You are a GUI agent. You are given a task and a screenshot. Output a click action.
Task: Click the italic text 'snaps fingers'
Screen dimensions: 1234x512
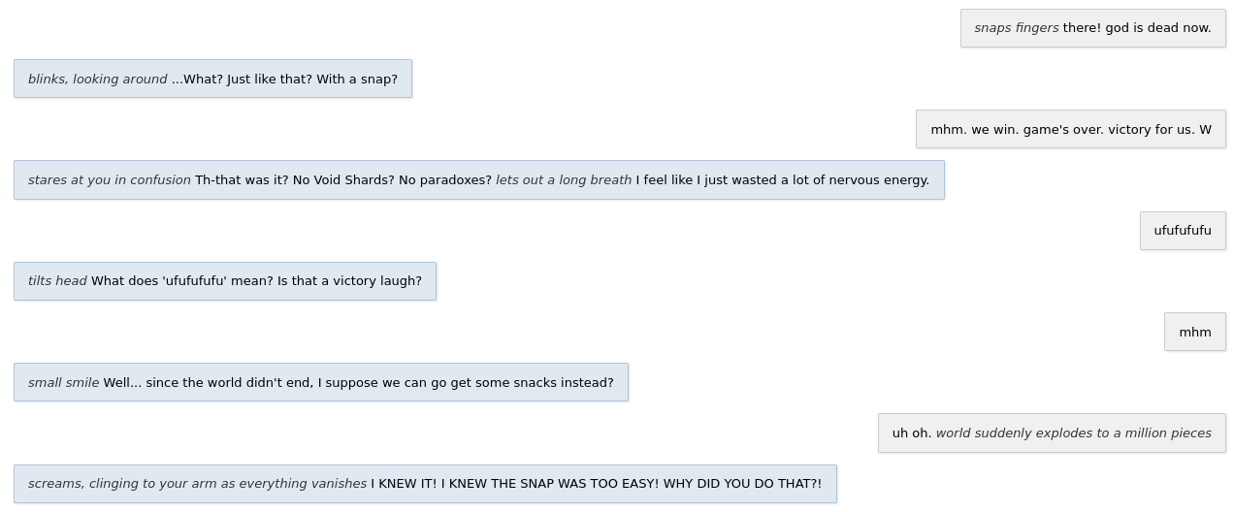click(1017, 28)
